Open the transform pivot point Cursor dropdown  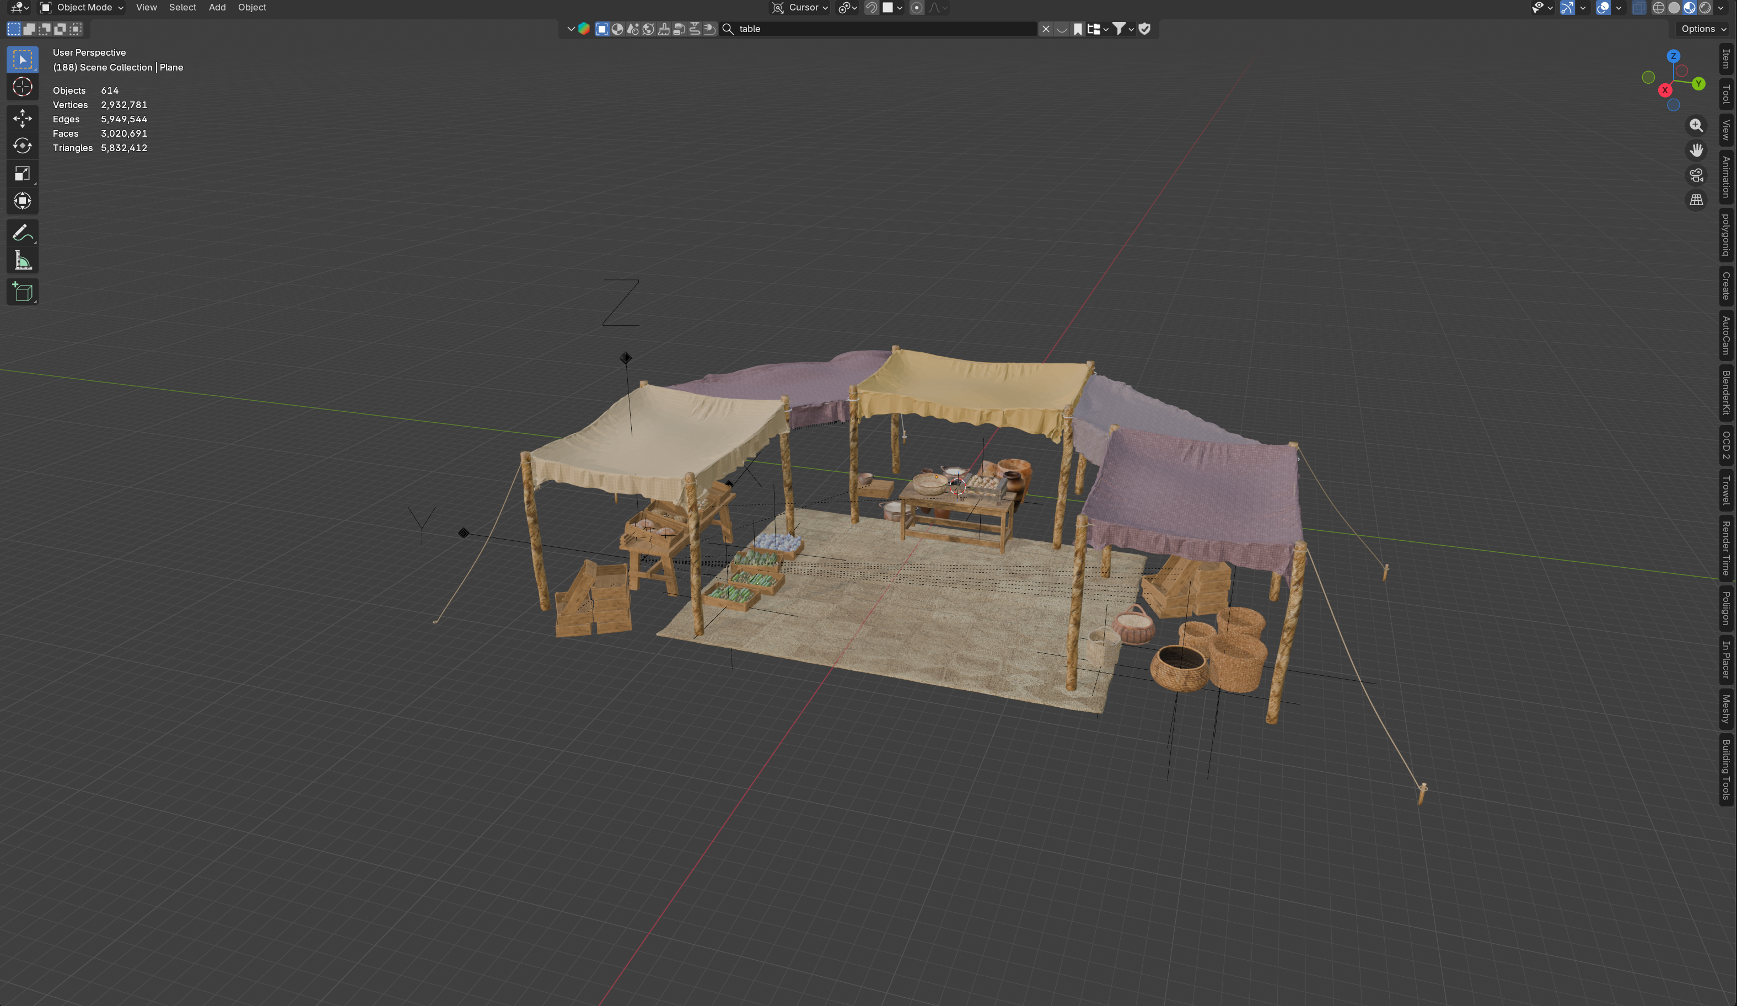[x=799, y=8]
